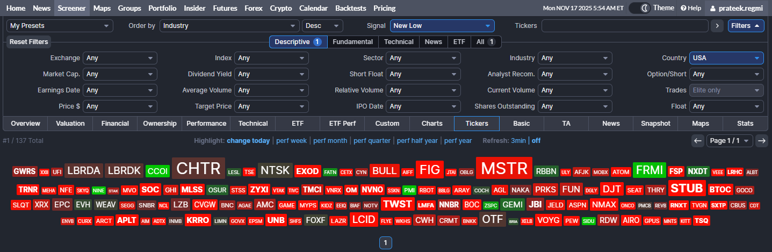
Task: Expand Market Cap. filter dropdown
Action: [x=120, y=74]
